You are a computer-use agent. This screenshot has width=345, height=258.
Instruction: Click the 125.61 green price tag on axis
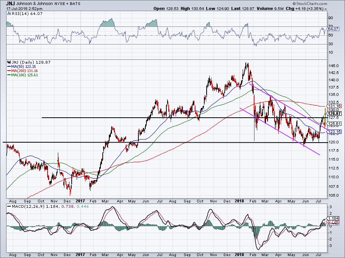(334, 123)
